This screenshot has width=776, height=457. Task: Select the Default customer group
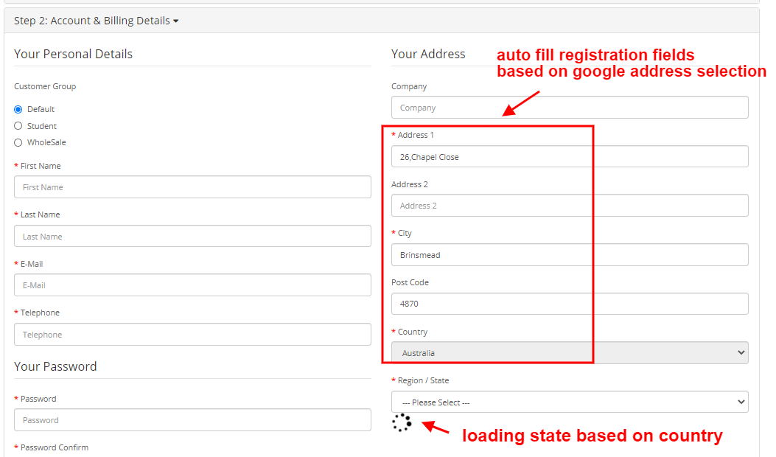[18, 109]
